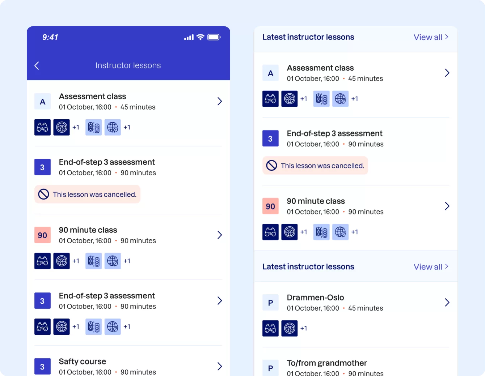The image size is (485, 376).
Task: Tap the 90 badge in right panel's 90 minute class
Action: pyautogui.click(x=270, y=206)
